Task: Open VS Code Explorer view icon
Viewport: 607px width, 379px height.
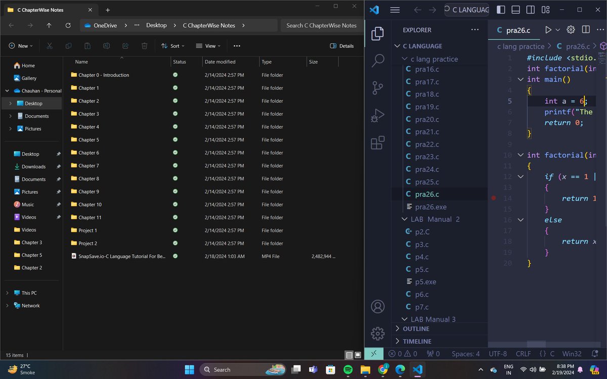Action: tap(377, 34)
